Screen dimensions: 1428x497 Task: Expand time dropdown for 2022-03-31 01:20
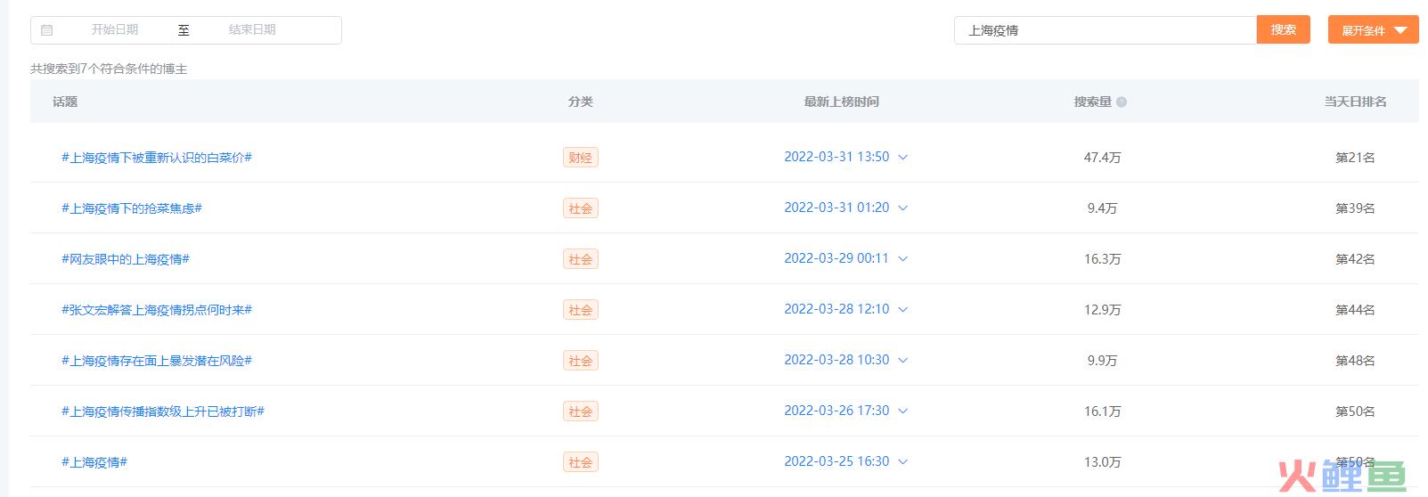(x=902, y=208)
